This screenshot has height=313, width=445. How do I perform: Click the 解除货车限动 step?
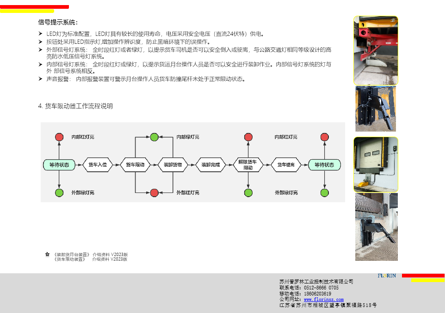point(248,165)
